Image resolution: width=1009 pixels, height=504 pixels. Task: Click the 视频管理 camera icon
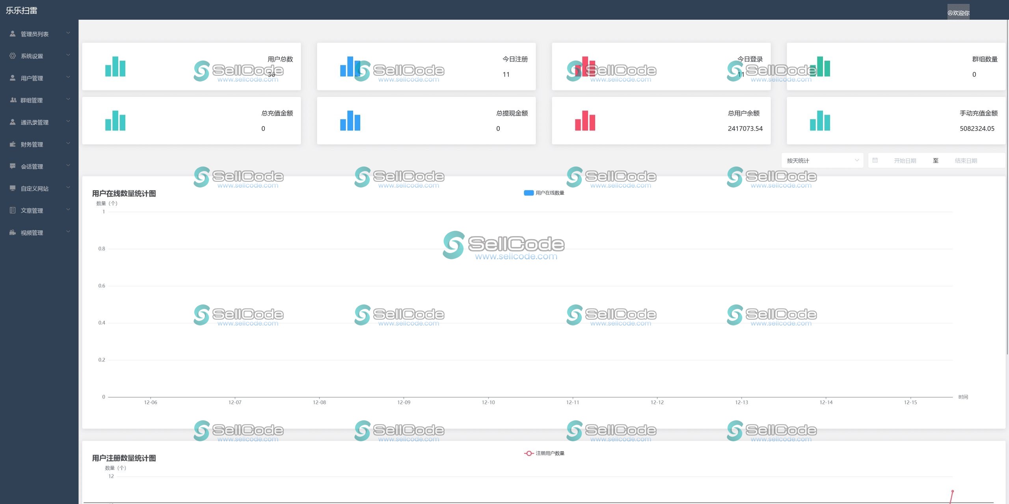coord(13,232)
